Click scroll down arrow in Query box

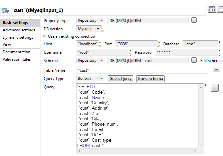[201, 145]
